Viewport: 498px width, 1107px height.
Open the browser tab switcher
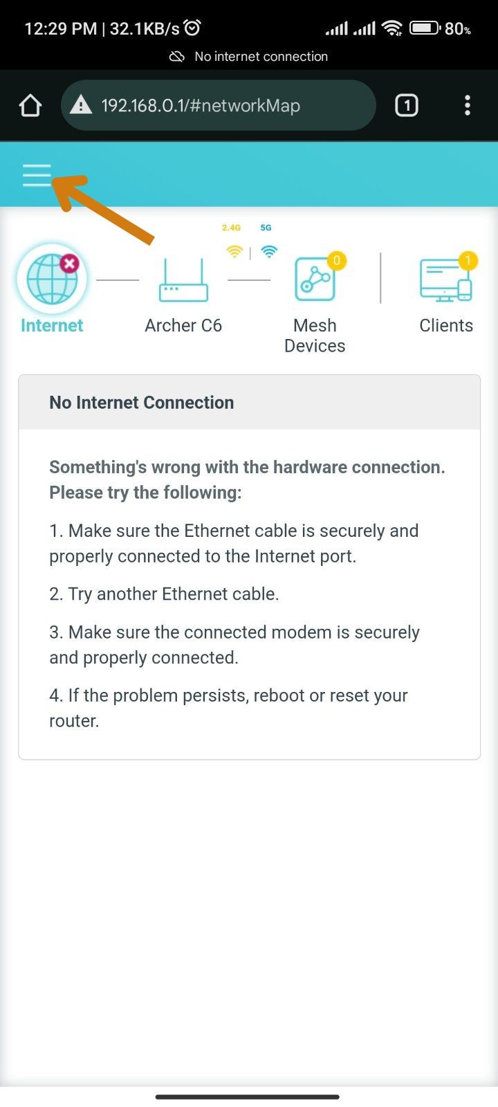pyautogui.click(x=407, y=106)
